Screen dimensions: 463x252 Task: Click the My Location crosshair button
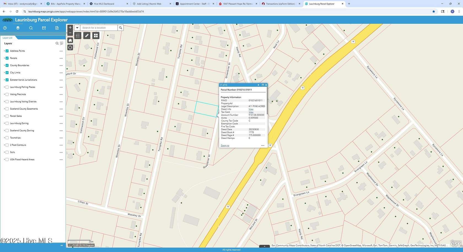70,47
